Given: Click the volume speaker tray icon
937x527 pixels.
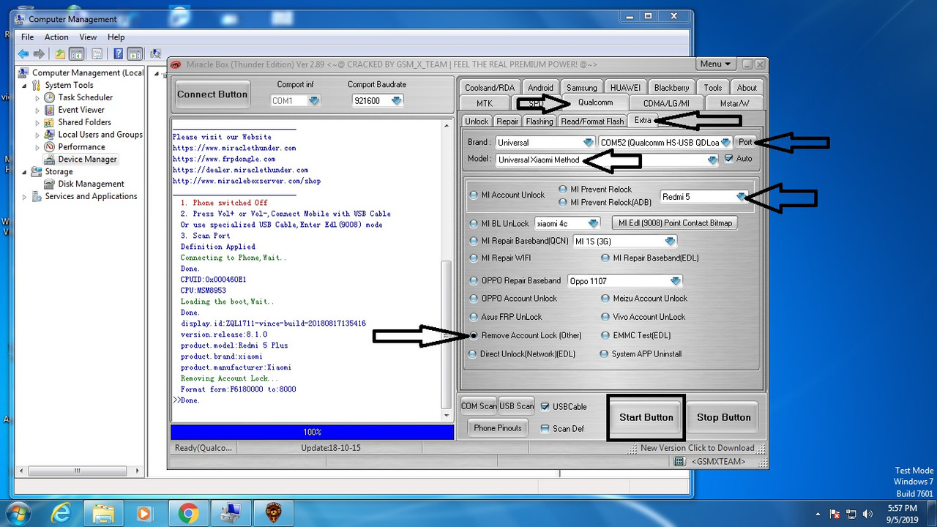Looking at the screenshot, I should [868, 514].
